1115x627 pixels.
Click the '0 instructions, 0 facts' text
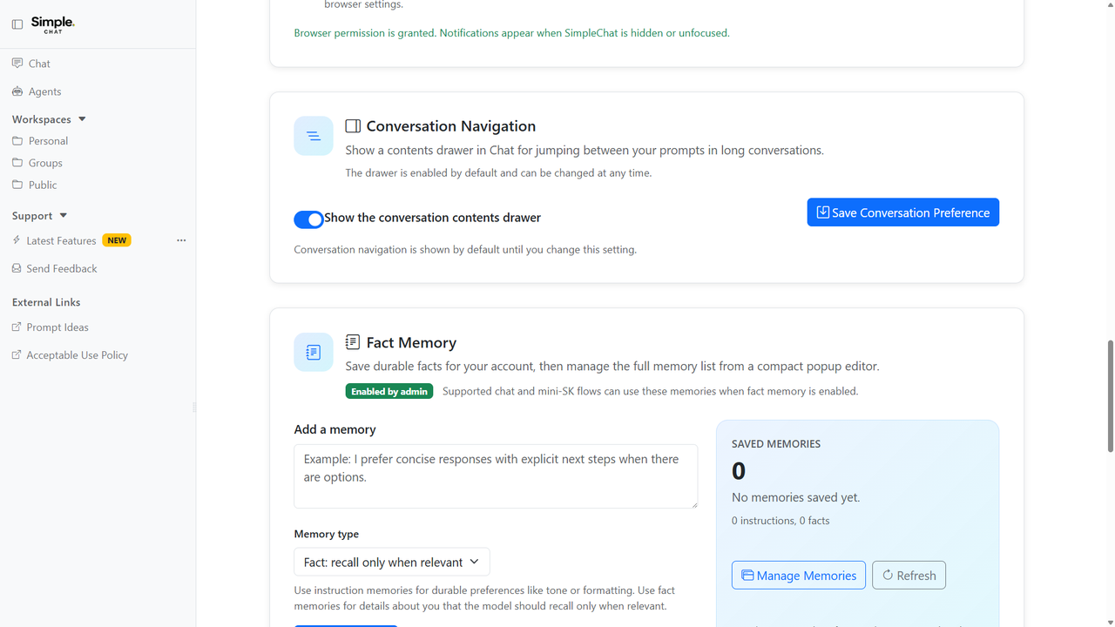pyautogui.click(x=780, y=521)
